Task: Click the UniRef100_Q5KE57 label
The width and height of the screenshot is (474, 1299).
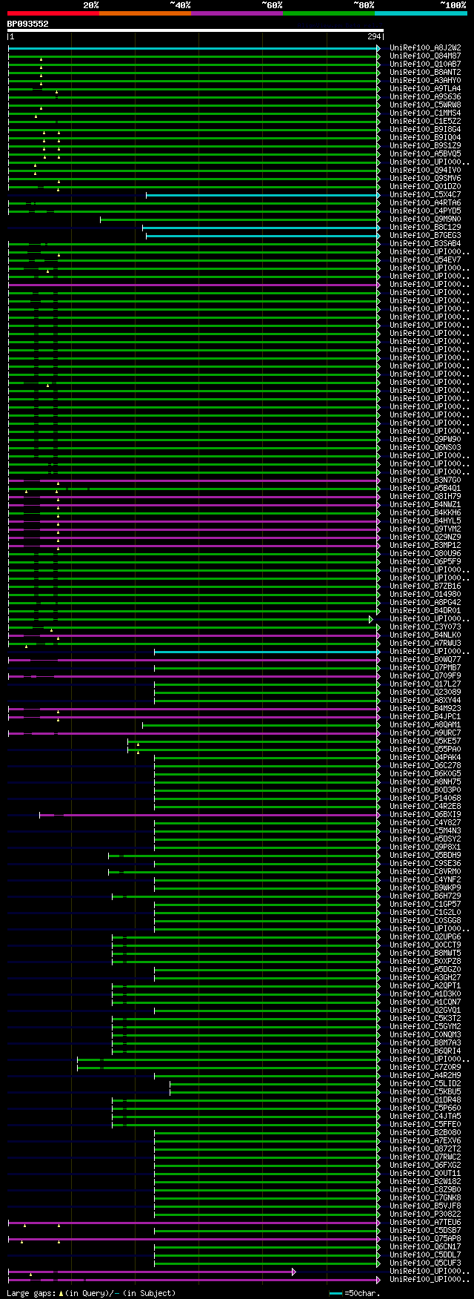Action: (424, 741)
